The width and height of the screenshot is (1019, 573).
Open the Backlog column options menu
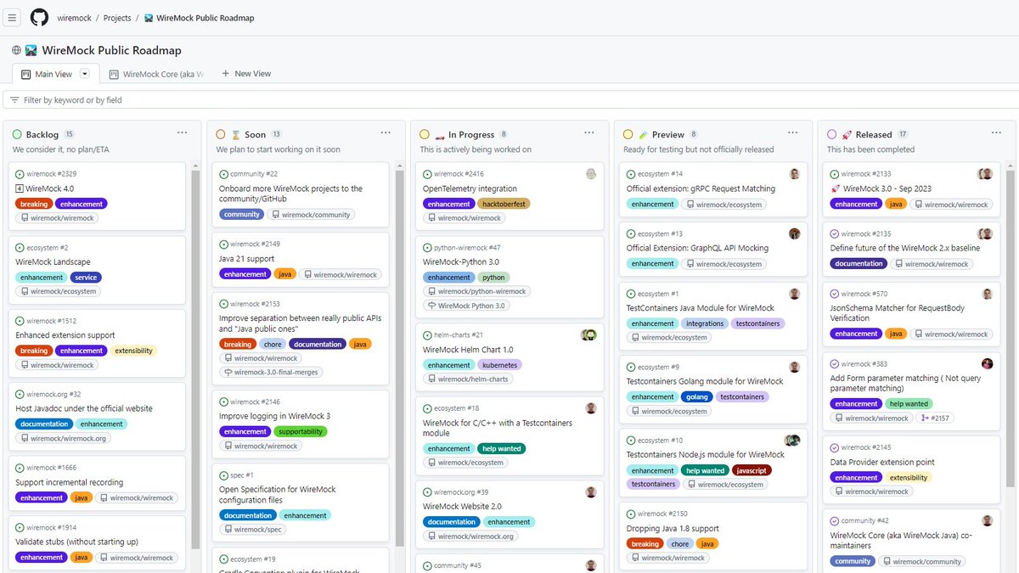[x=182, y=133]
